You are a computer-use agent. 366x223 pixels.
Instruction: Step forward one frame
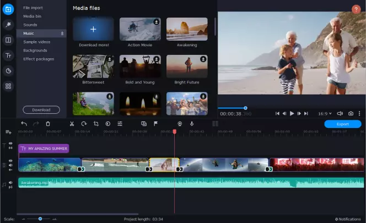pos(299,114)
